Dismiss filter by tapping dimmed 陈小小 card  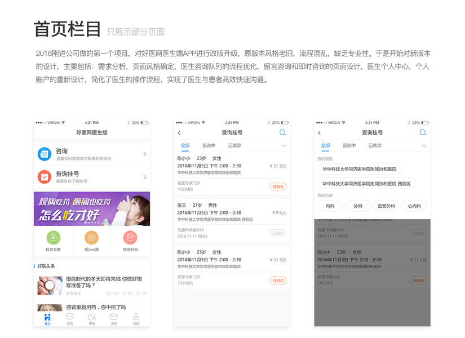pyautogui.click(x=372, y=266)
